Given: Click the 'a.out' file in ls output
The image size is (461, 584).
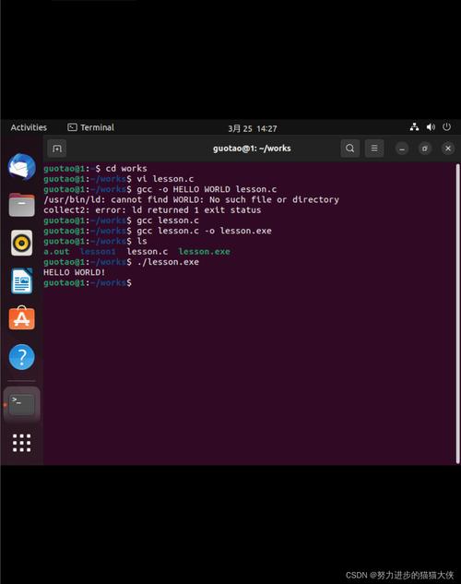Looking at the screenshot, I should 56,252.
